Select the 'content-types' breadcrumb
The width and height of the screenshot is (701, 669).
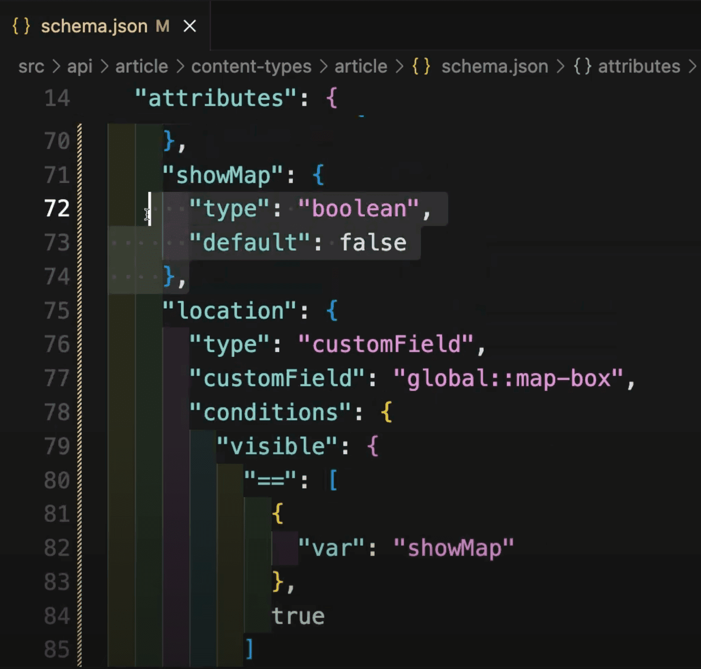251,67
